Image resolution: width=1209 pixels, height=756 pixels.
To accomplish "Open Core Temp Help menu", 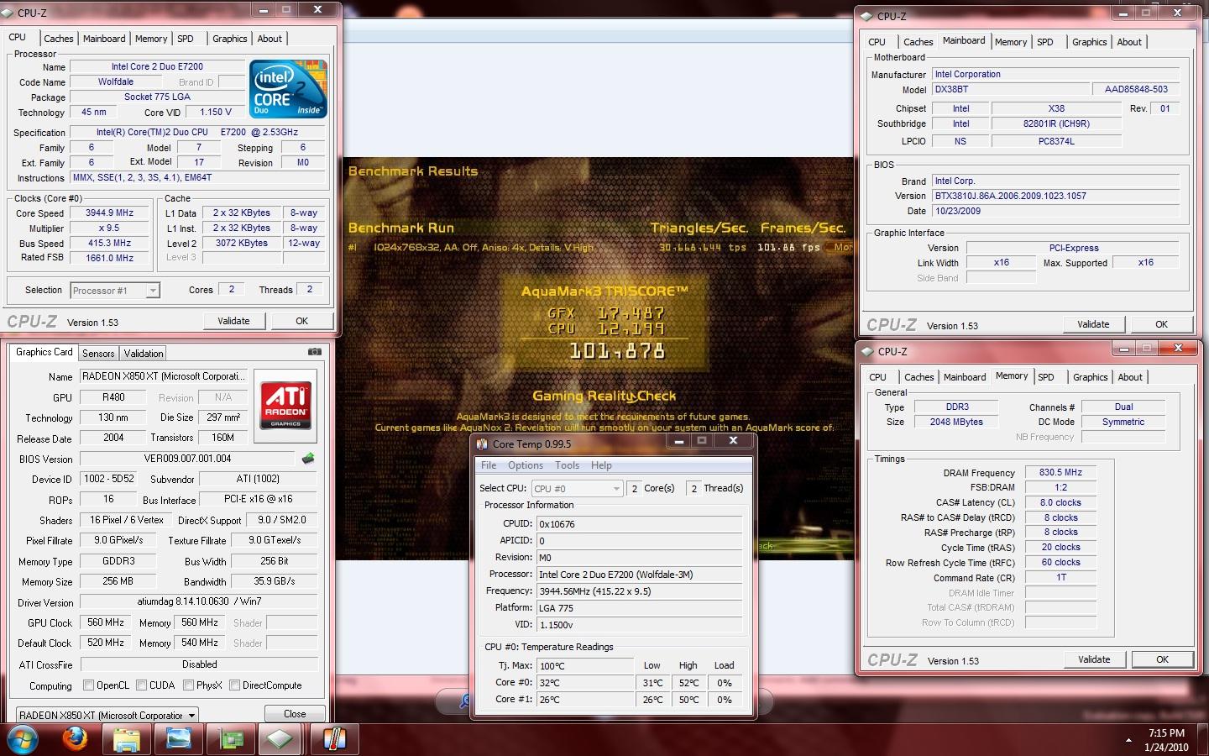I will tap(601, 465).
